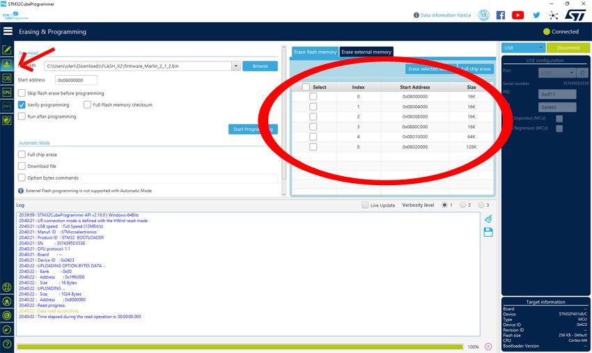Switch to Erase external memory tab
The width and height of the screenshot is (592, 353).
(366, 52)
